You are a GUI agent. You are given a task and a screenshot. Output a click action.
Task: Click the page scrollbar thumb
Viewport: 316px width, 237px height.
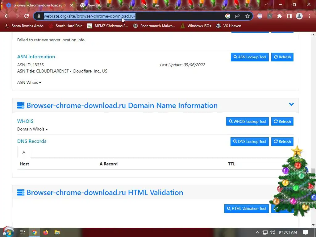pos(313,171)
